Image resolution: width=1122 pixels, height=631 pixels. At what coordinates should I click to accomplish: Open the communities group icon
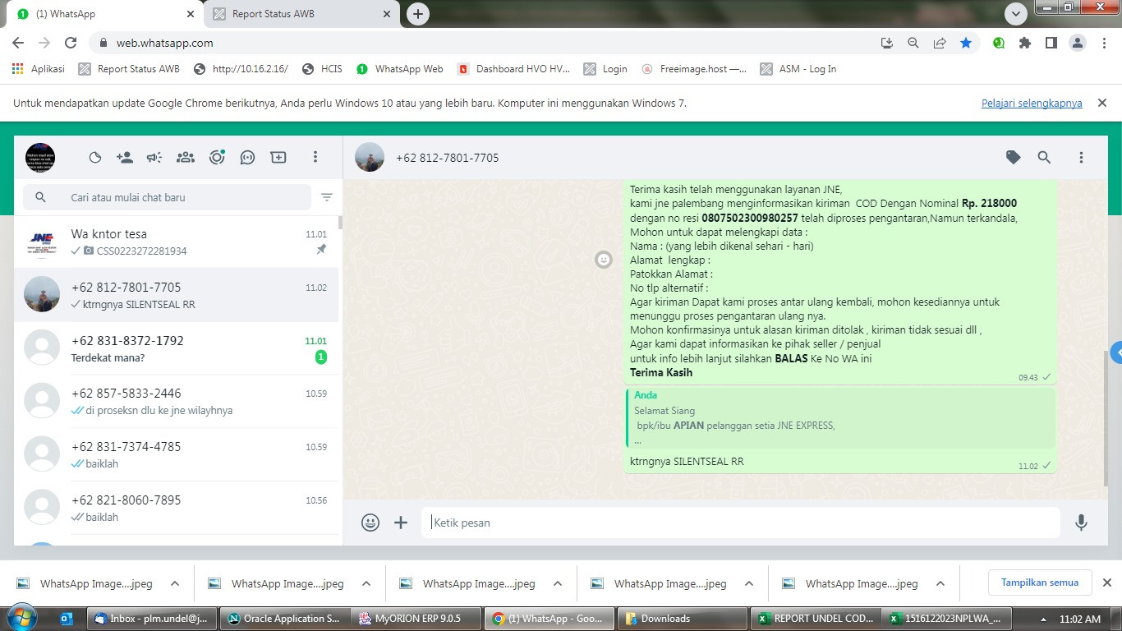186,158
